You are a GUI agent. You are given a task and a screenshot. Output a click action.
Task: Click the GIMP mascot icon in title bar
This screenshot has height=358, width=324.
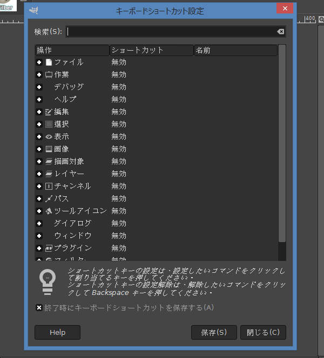[x=34, y=10]
